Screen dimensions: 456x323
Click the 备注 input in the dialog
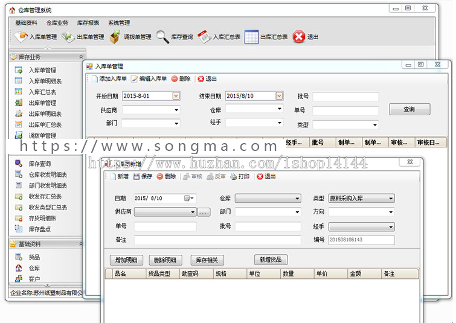217,240
